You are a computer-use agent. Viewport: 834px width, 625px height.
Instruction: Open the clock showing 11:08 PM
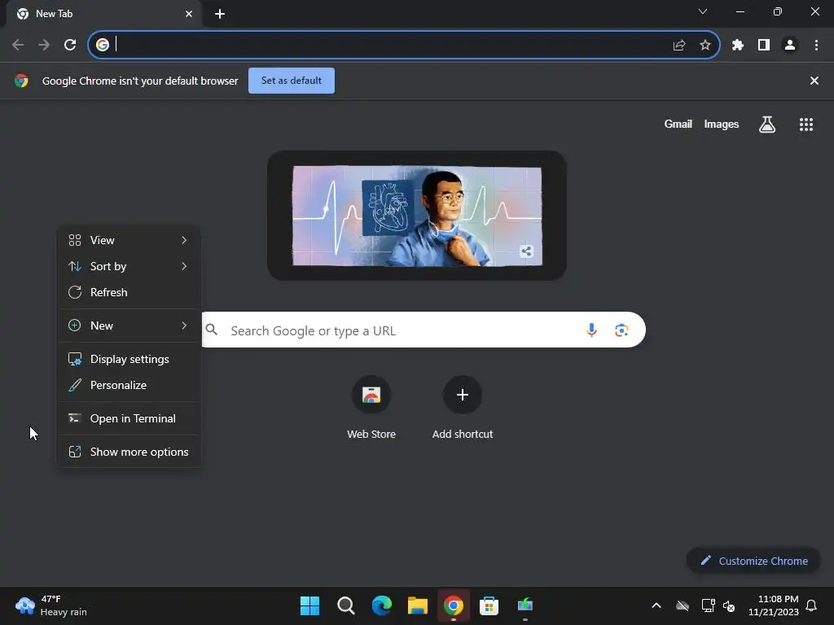pos(774,605)
